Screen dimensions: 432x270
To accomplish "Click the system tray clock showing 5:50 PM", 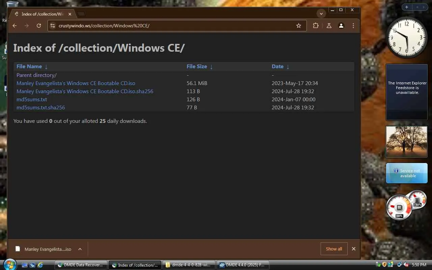I will 419,265.
